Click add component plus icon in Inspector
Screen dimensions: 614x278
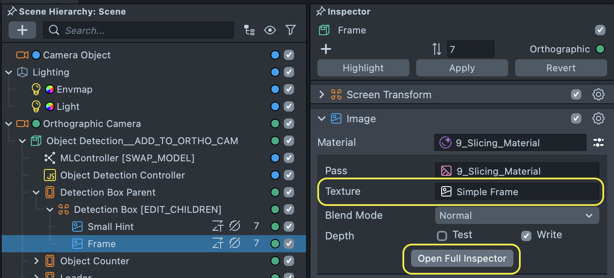tap(326, 49)
